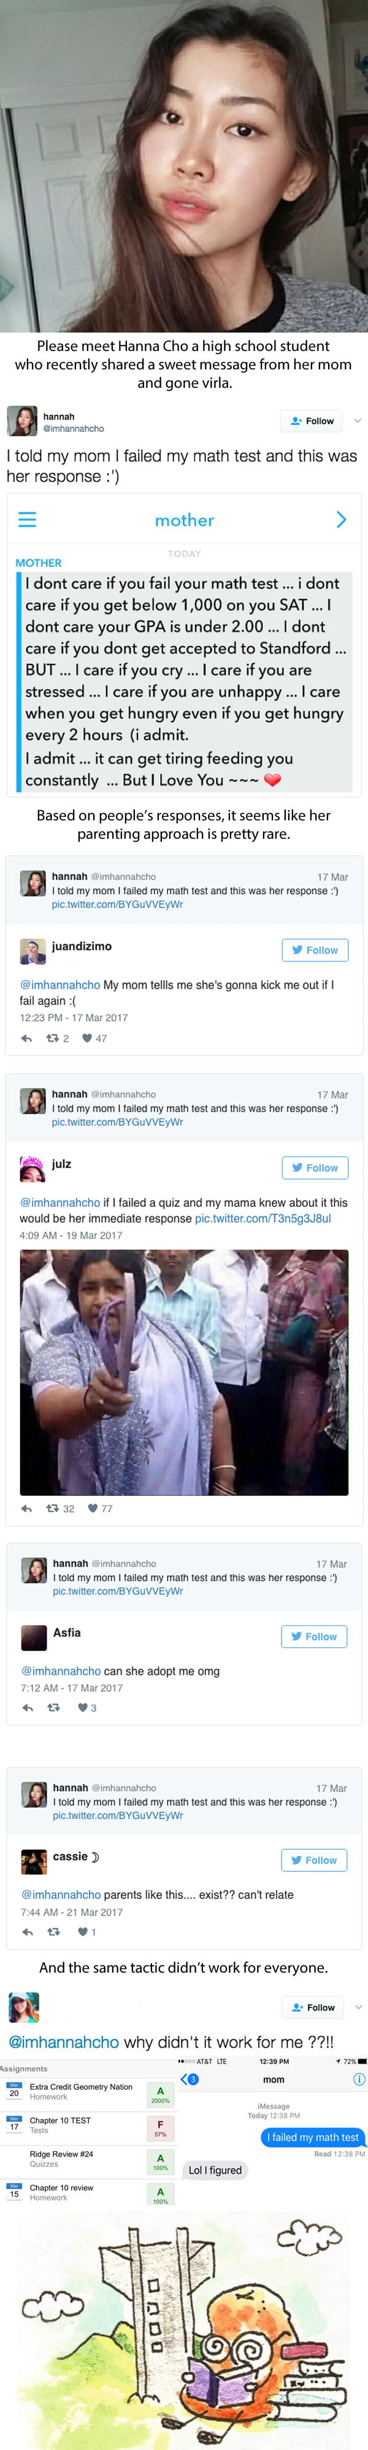Open pic.twitter.com/T3n5g3J8ul link in julz's tweet
Screen dimensions: 368x2450
[x=263, y=1217]
